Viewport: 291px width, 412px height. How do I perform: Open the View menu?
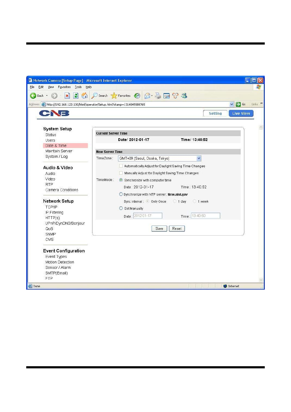pos(51,87)
